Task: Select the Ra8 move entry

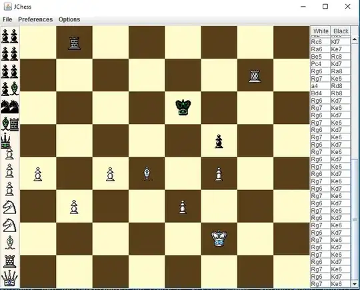Action: click(x=341, y=71)
